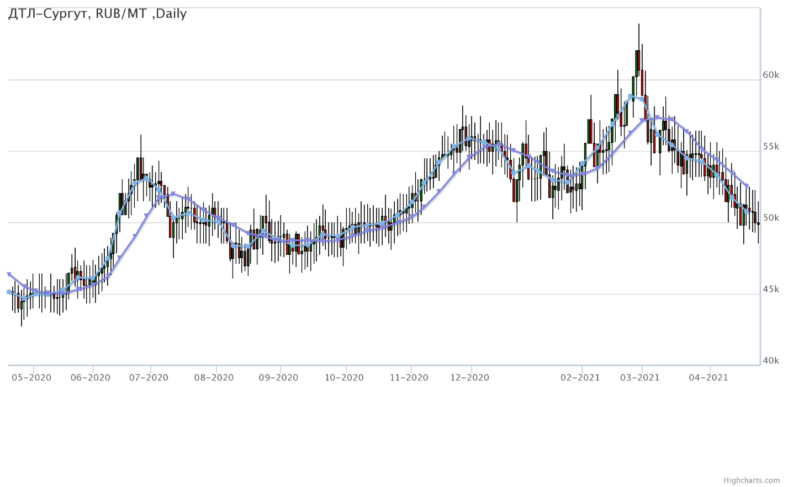The width and height of the screenshot is (788, 487).
Task: Click the 02-2021 x-axis label
Action: [x=580, y=378]
